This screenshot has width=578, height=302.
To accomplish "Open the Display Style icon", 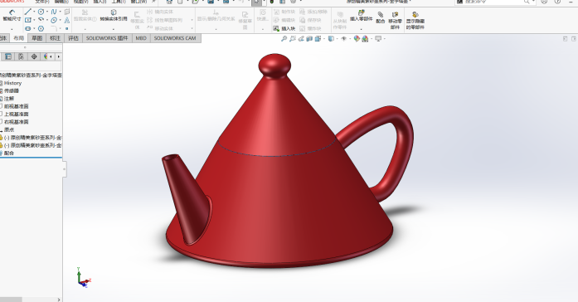I will pos(331,38).
